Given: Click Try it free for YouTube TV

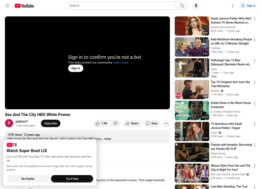Looking at the screenshot, I should 72,179.
